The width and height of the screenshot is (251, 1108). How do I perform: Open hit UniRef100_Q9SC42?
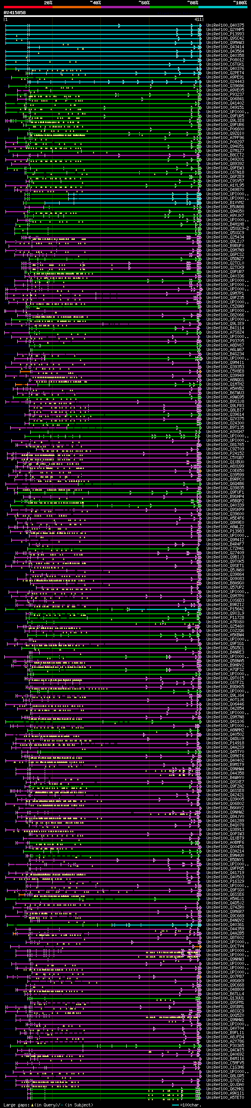[x=225, y=38]
